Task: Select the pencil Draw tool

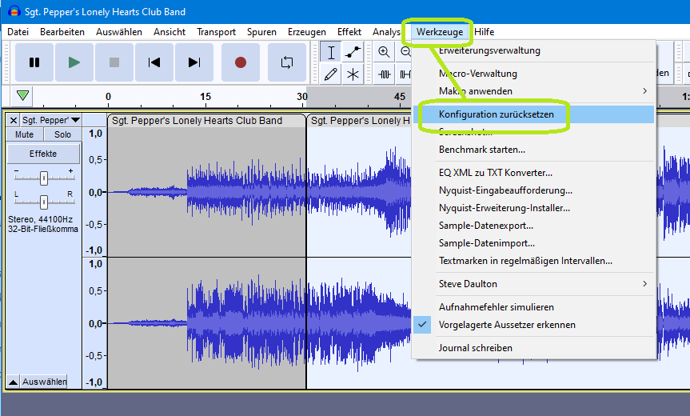Action: [x=331, y=74]
